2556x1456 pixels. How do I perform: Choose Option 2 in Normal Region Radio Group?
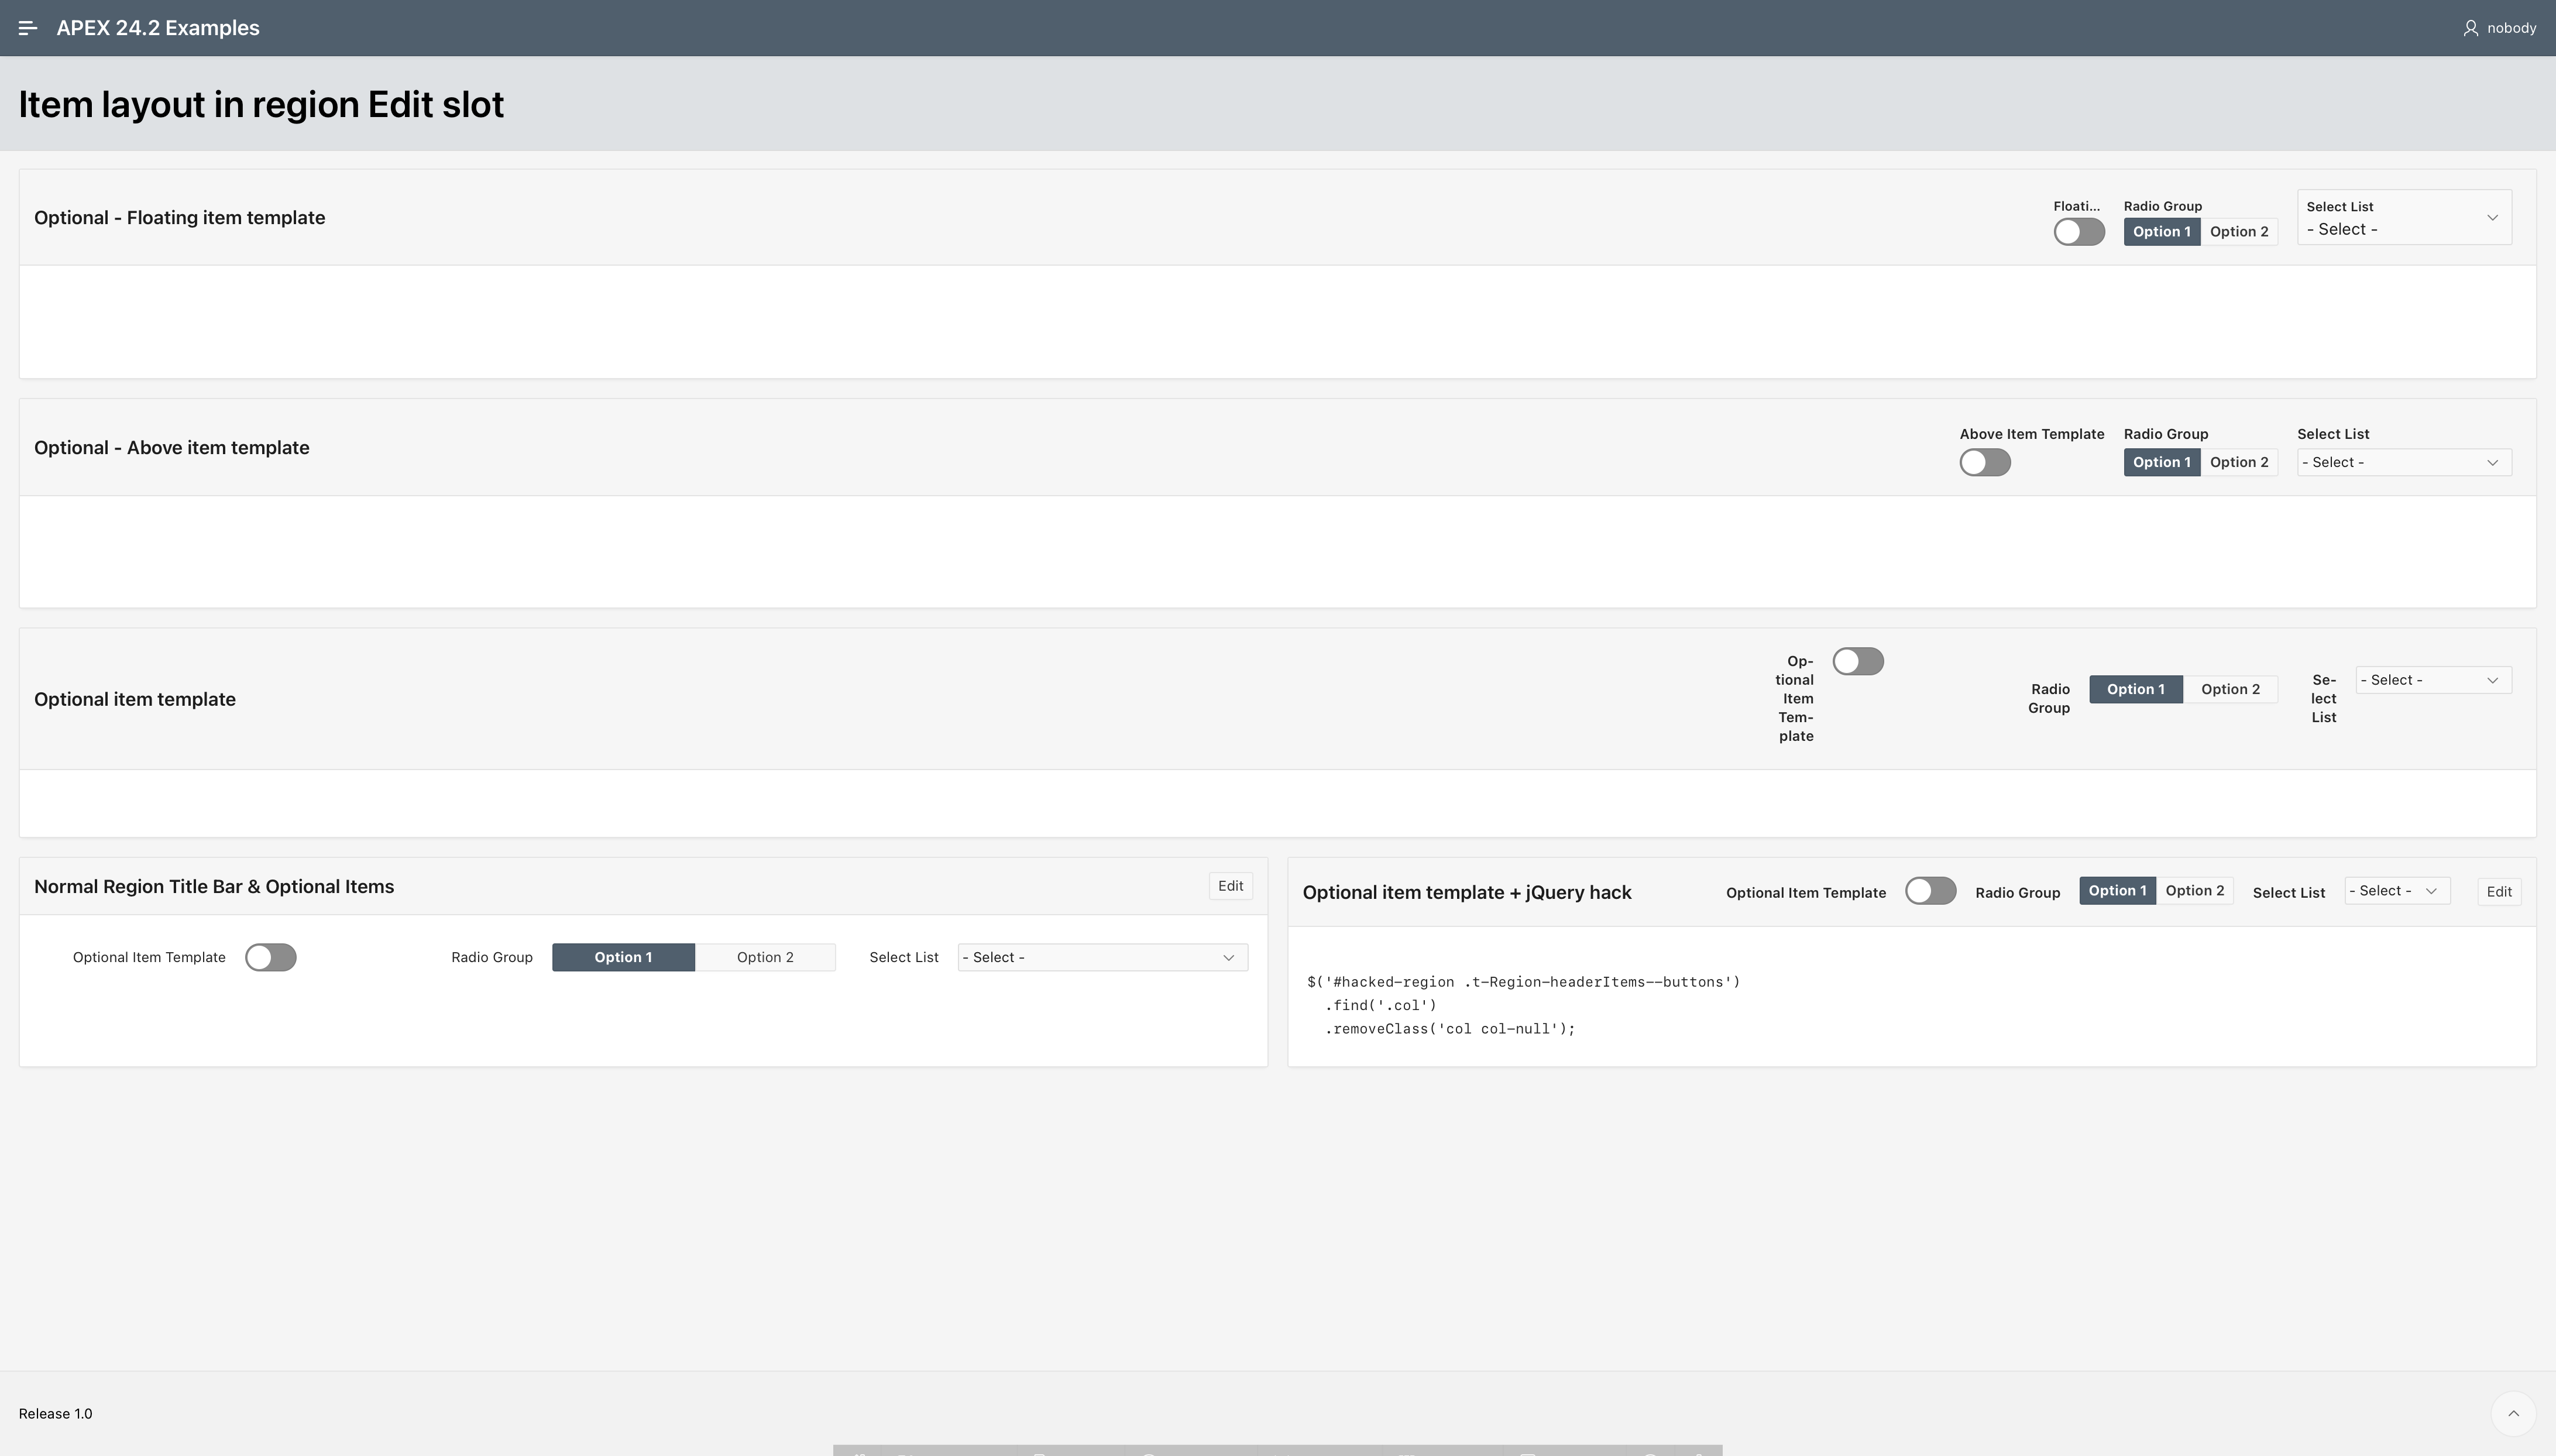(765, 957)
